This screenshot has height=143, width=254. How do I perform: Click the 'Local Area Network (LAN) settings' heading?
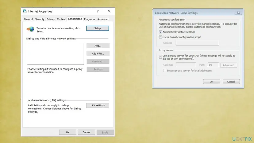tap(46, 100)
